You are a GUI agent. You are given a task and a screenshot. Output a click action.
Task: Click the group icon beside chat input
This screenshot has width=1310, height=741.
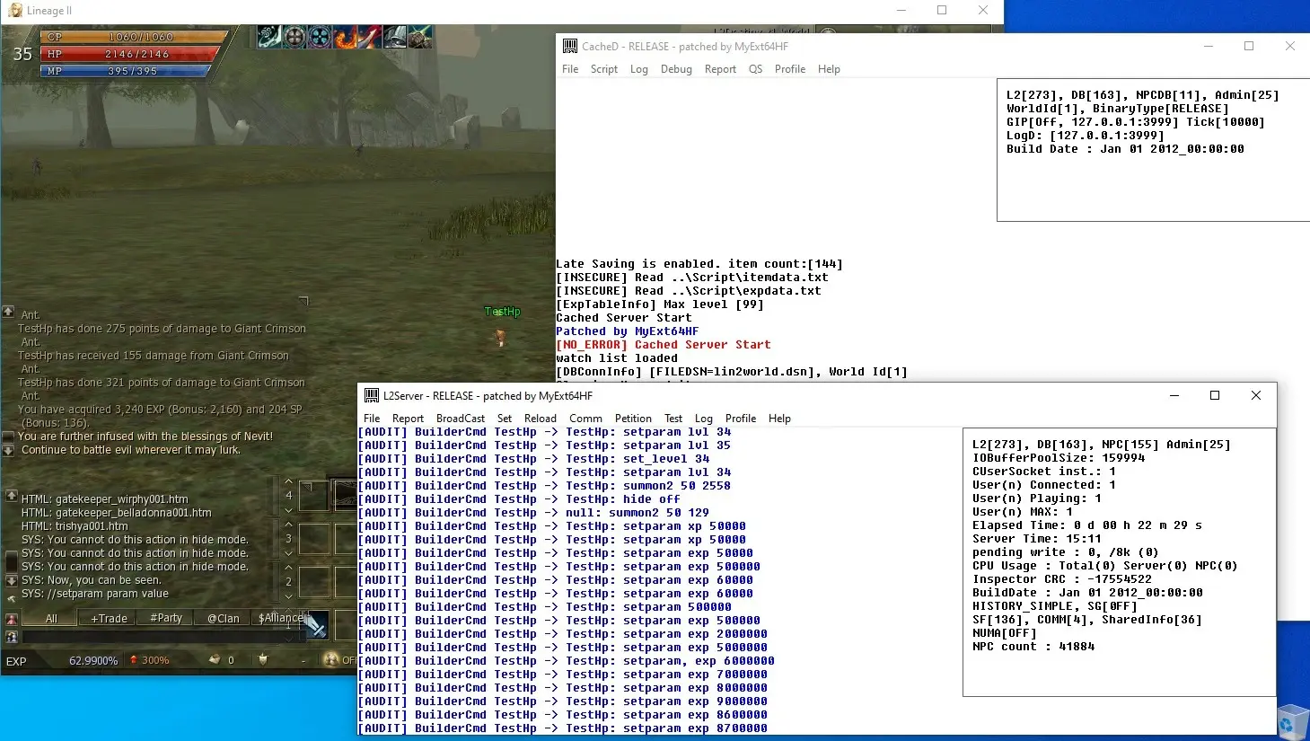12,637
